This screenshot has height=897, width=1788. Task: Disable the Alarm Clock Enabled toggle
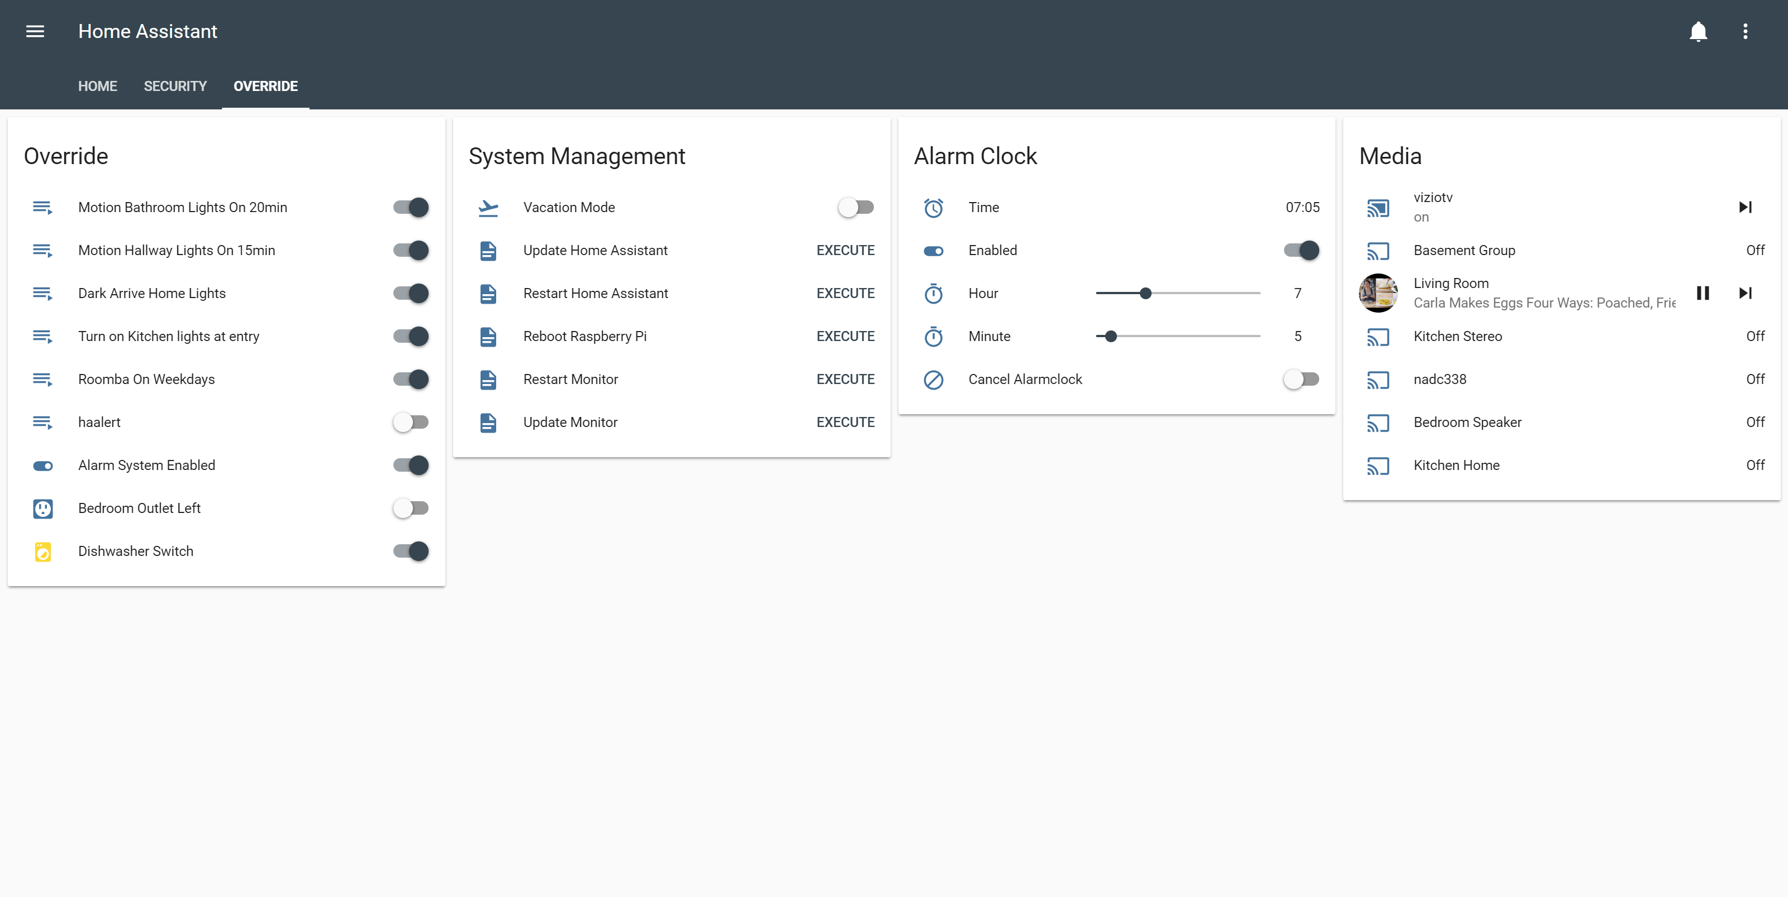point(1301,250)
